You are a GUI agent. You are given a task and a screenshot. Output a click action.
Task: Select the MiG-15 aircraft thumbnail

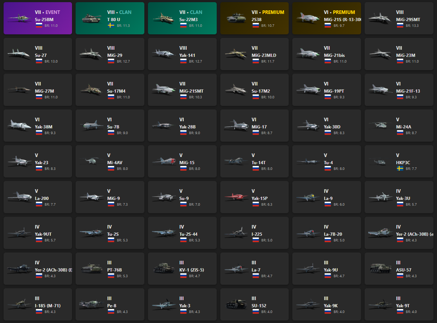pos(163,161)
